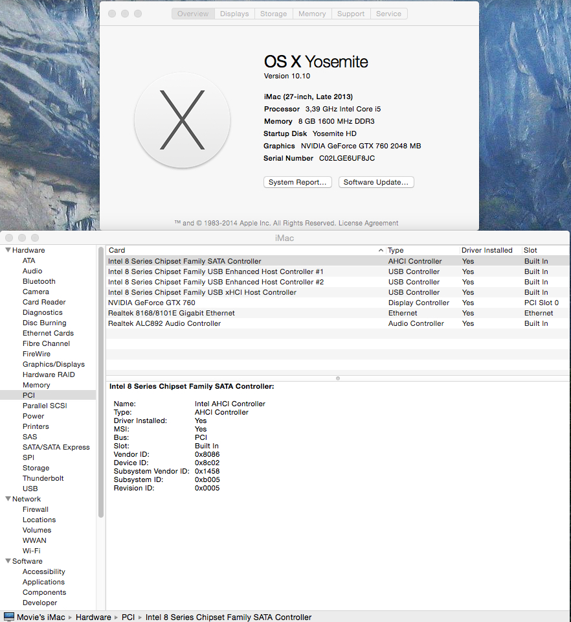The image size is (571, 622).
Task: Open Firewall under Network
Action: point(35,509)
